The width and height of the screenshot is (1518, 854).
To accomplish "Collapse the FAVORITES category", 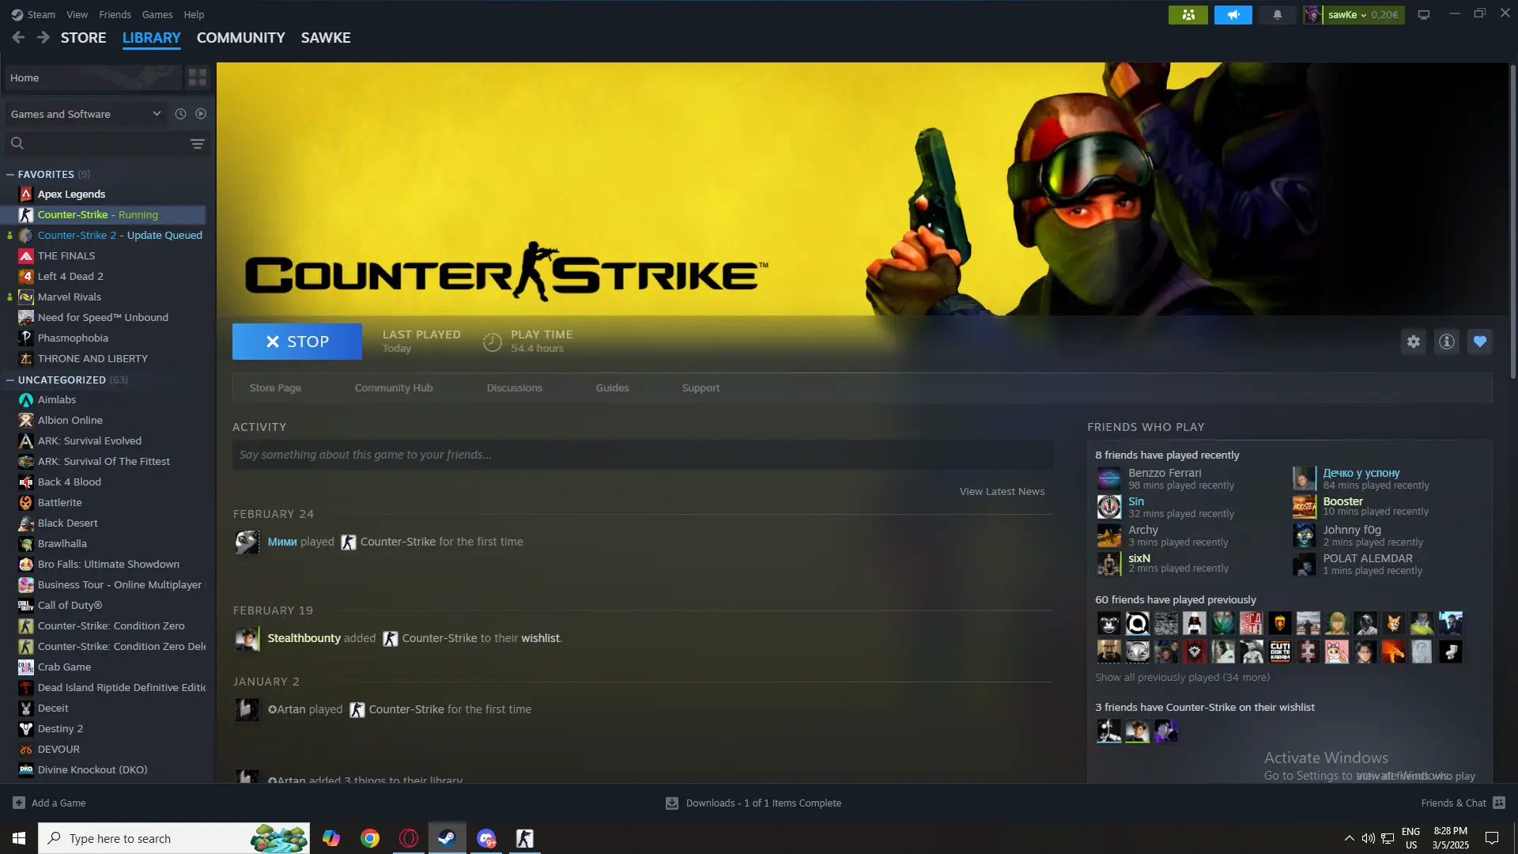I will coord(10,174).
